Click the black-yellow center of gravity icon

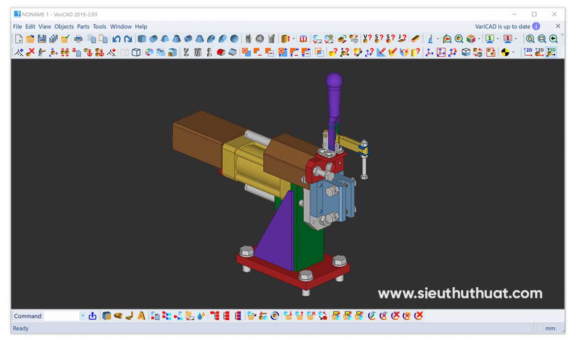(x=505, y=52)
